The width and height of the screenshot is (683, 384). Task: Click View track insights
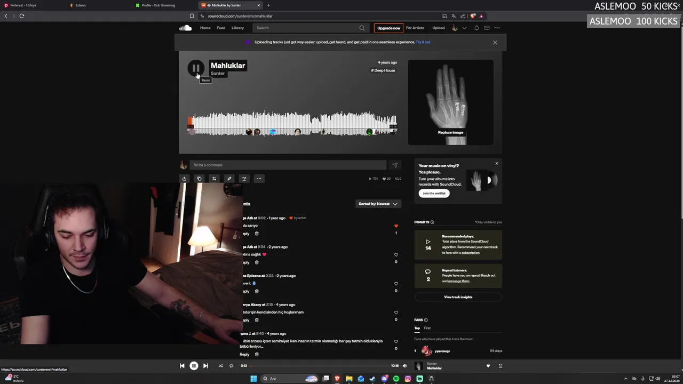pyautogui.click(x=458, y=297)
